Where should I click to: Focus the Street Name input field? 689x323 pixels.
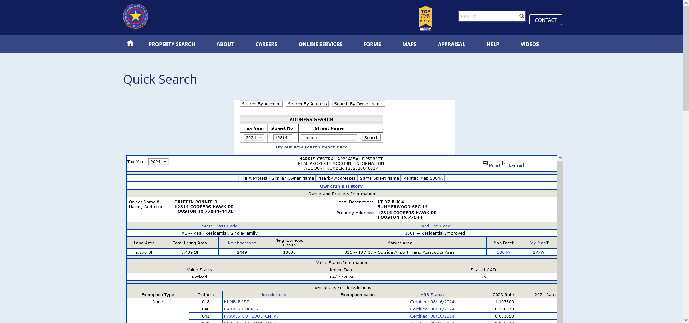pyautogui.click(x=329, y=138)
